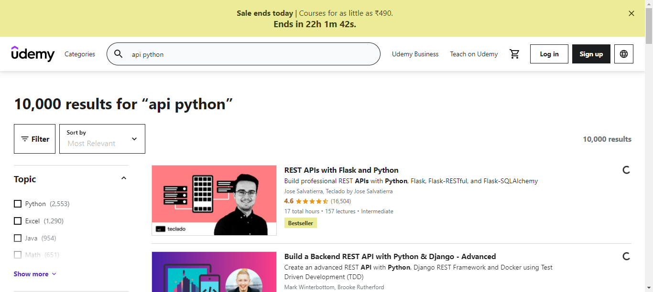Screen dimensions: 653x292
Task: Click the "10,000 results for api python" heading
Action: click(x=123, y=104)
